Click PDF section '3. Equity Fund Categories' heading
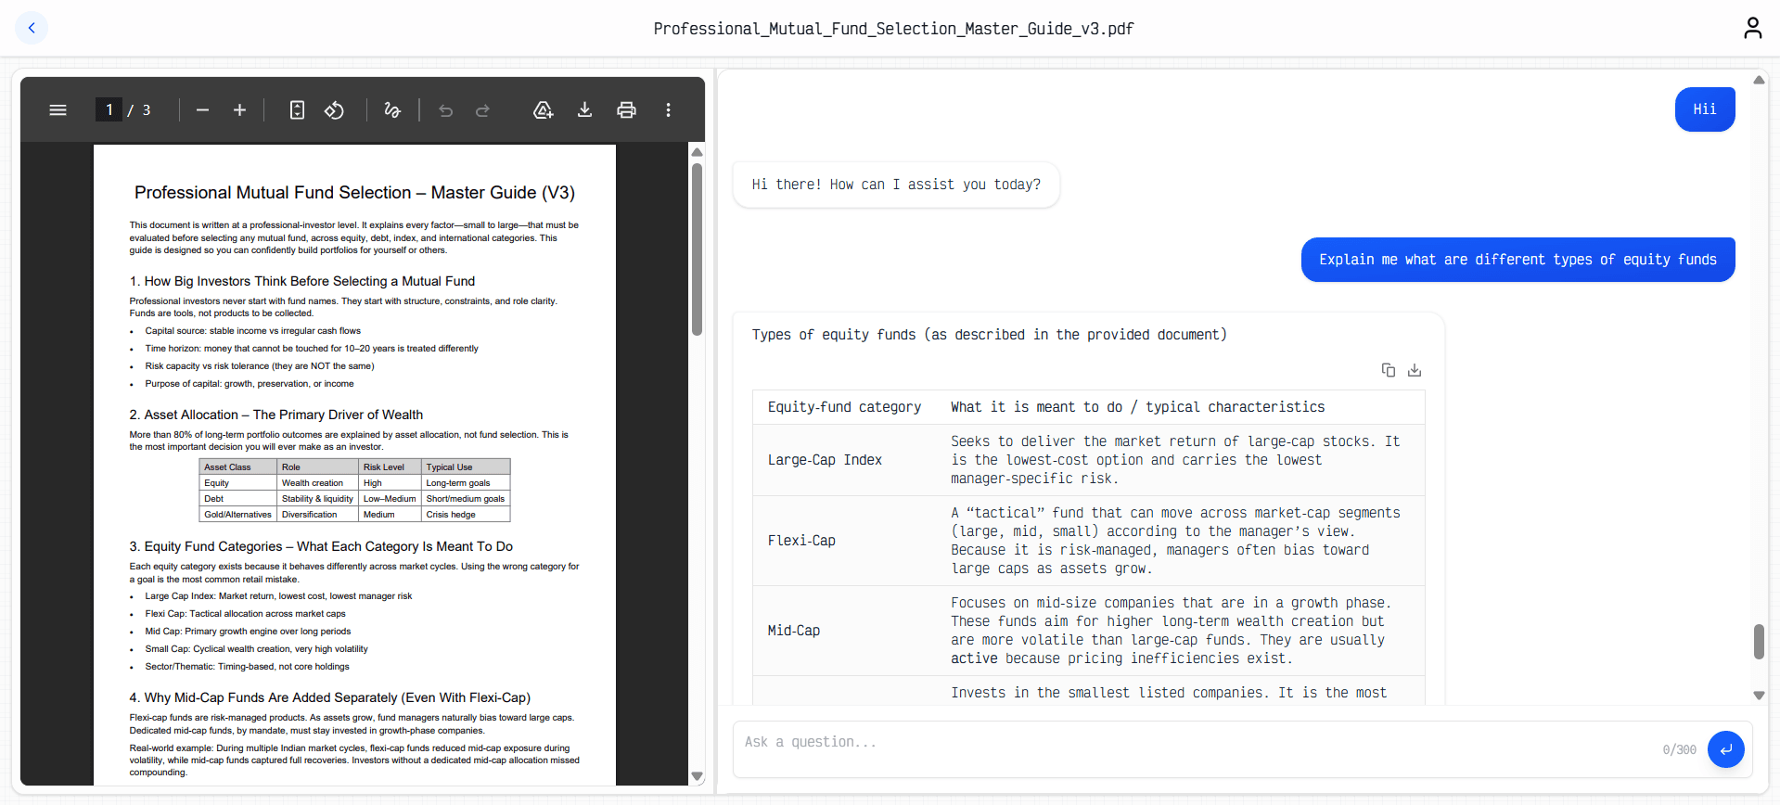This screenshot has width=1780, height=805. (321, 546)
